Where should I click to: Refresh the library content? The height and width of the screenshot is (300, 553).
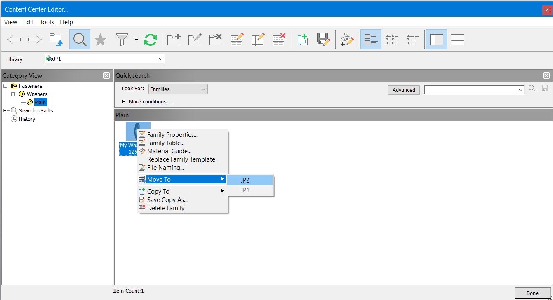[x=151, y=39]
